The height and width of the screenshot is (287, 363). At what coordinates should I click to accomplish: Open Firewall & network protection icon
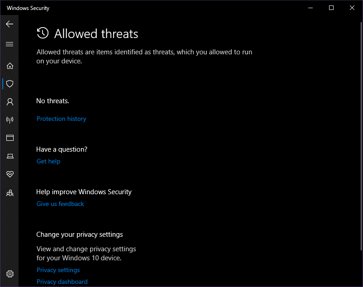(x=10, y=120)
